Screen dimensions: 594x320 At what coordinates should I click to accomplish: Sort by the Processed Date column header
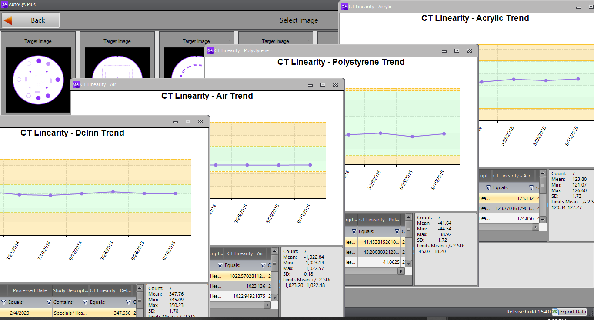pos(30,290)
